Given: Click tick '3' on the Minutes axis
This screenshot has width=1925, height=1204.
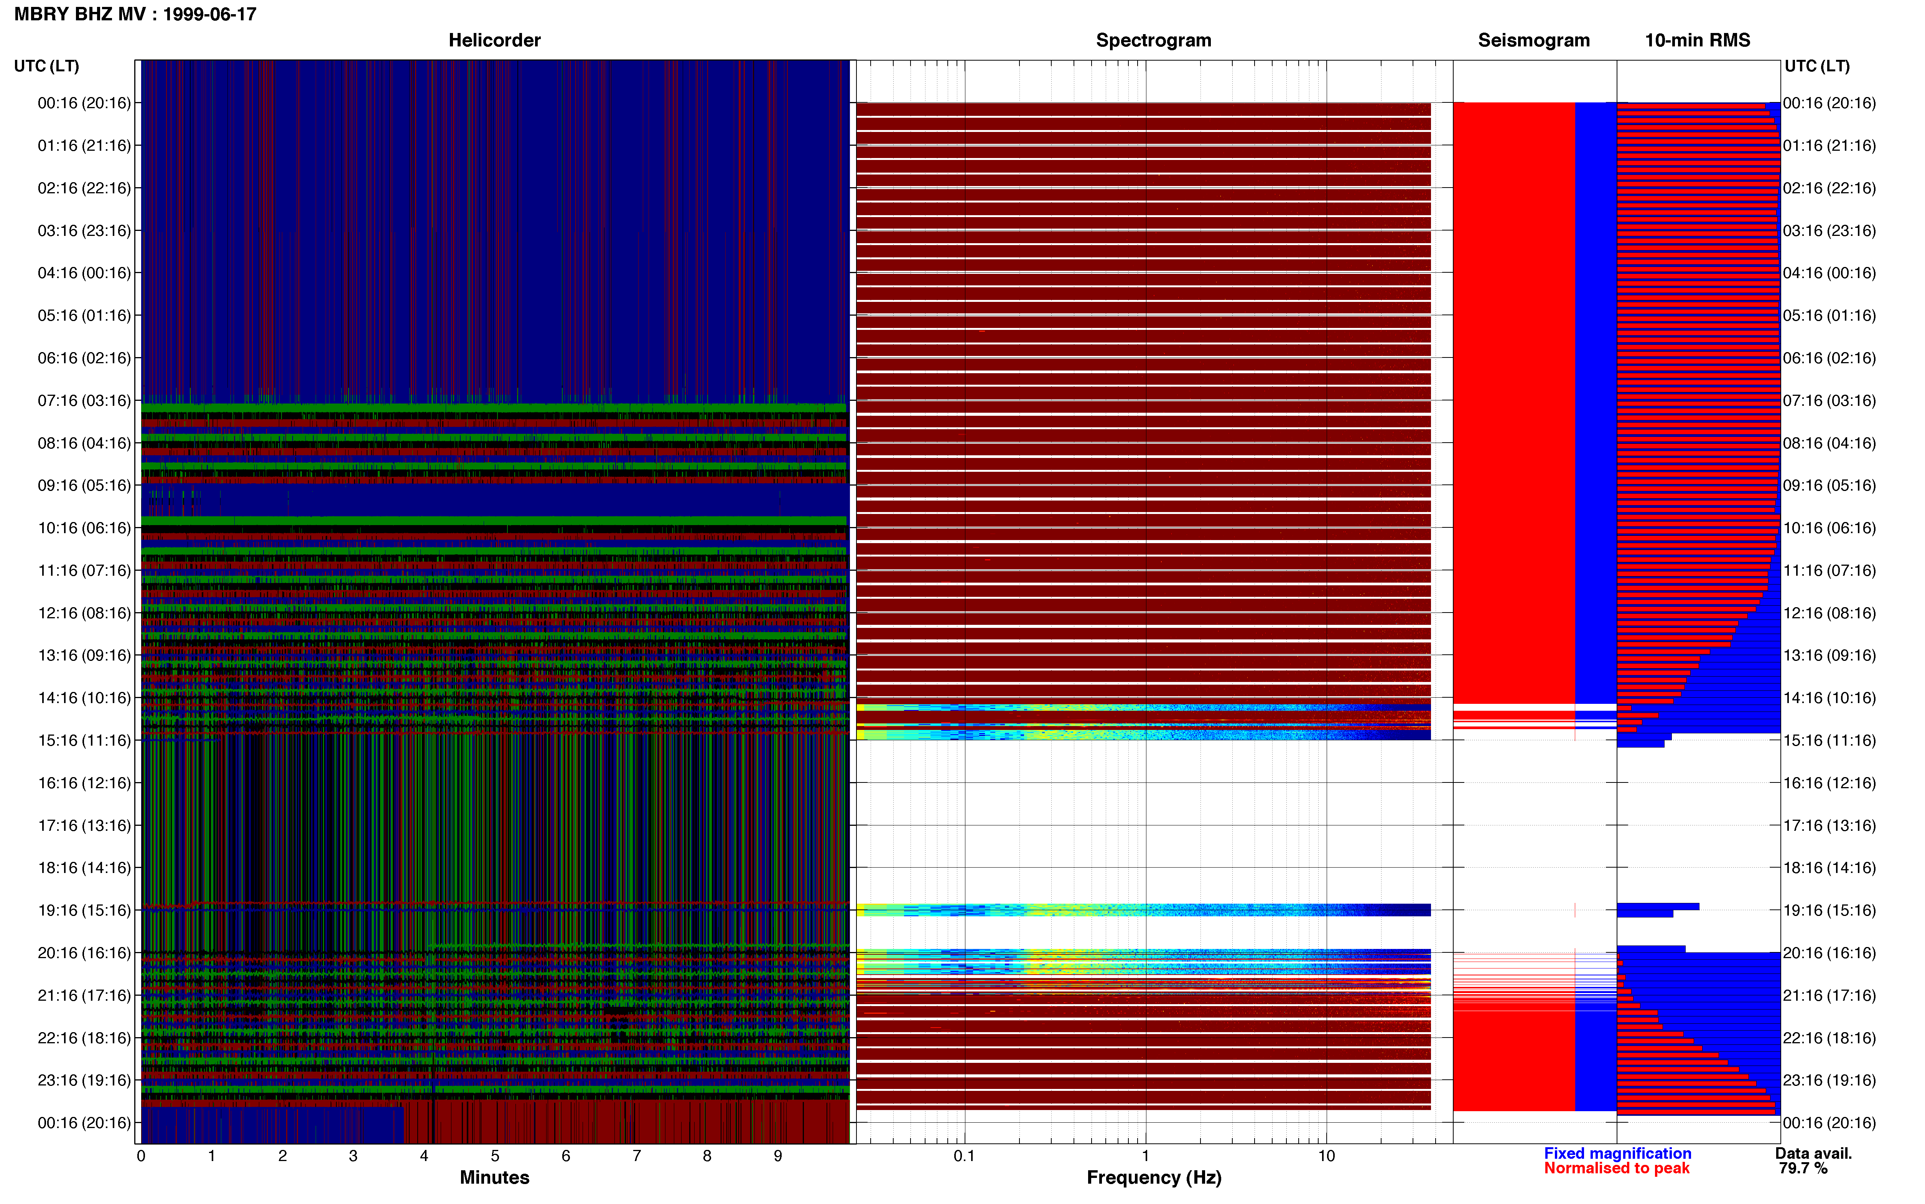Looking at the screenshot, I should tap(354, 1156).
